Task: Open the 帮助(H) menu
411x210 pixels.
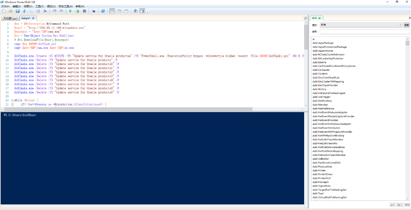Action: pyautogui.click(x=80, y=6)
